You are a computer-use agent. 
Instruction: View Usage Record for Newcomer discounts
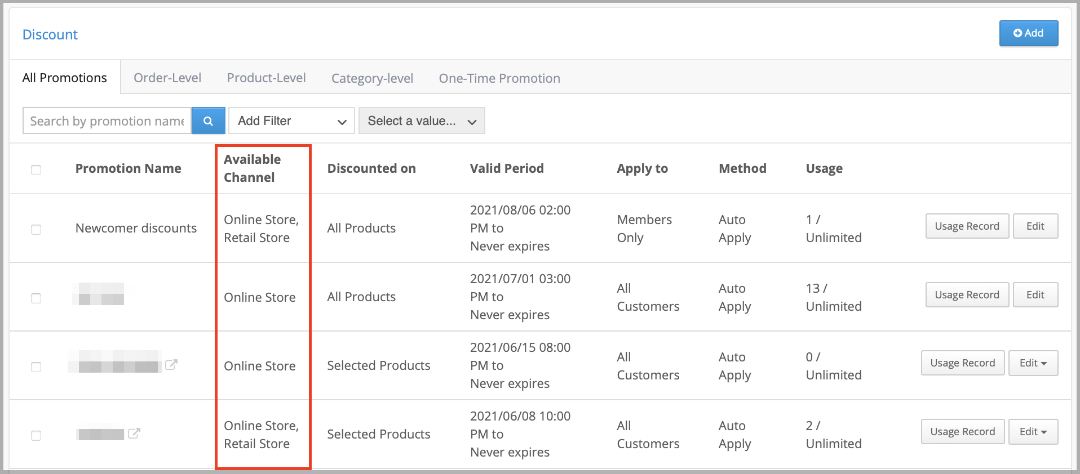point(967,226)
